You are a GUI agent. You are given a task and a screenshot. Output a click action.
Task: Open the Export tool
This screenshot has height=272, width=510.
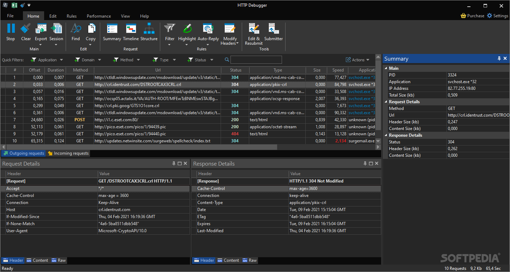click(x=41, y=34)
